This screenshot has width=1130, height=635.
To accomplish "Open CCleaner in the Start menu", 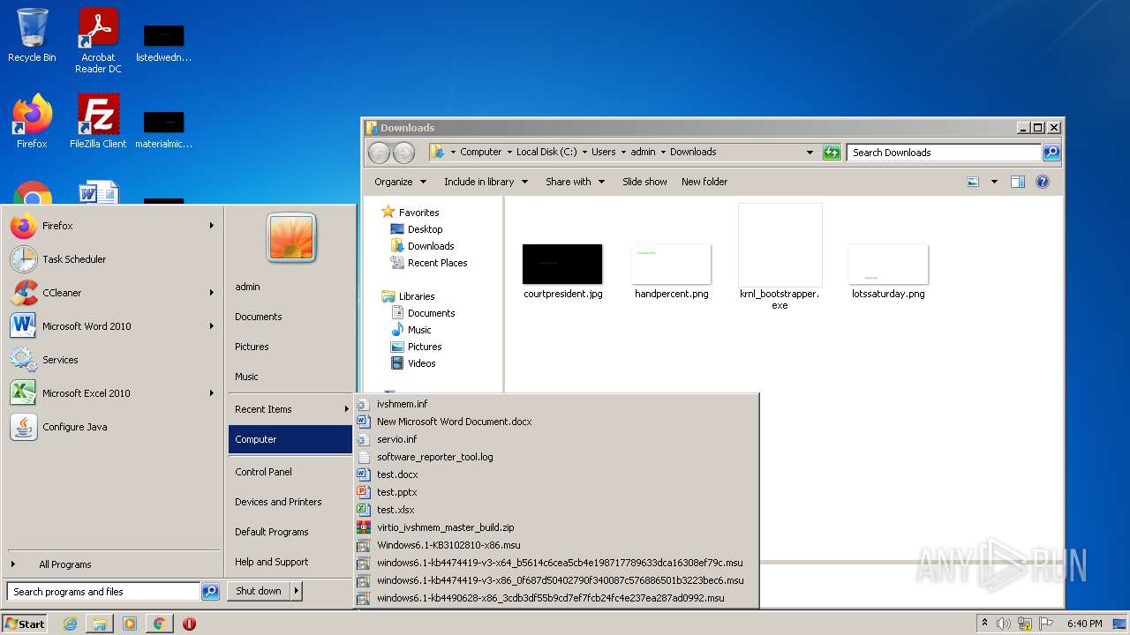I will [x=111, y=293].
